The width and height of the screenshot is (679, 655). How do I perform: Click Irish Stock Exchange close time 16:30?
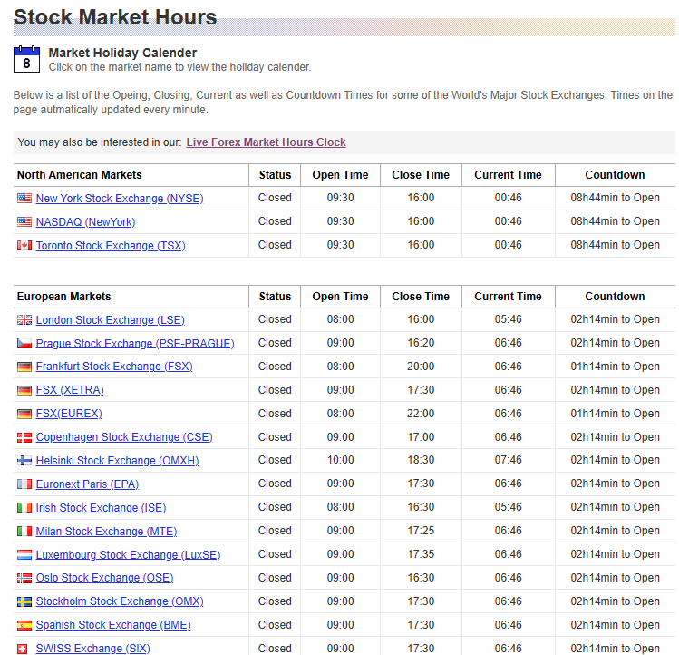[x=421, y=507]
